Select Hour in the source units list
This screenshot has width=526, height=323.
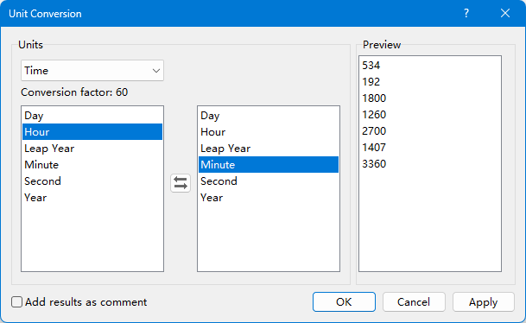(x=92, y=132)
